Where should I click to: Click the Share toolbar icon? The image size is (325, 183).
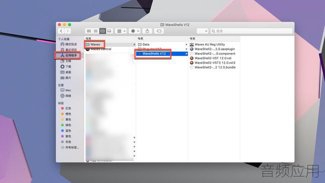tap(147, 31)
